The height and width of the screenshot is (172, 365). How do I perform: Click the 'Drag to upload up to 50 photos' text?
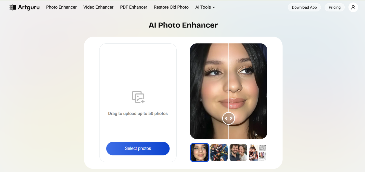coord(138,114)
